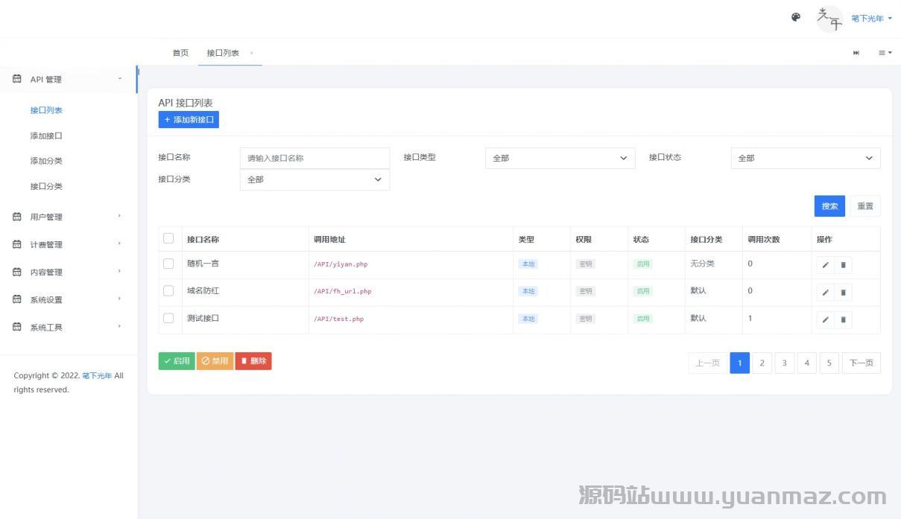Go to page 4
901x519 pixels.
pyautogui.click(x=806, y=363)
